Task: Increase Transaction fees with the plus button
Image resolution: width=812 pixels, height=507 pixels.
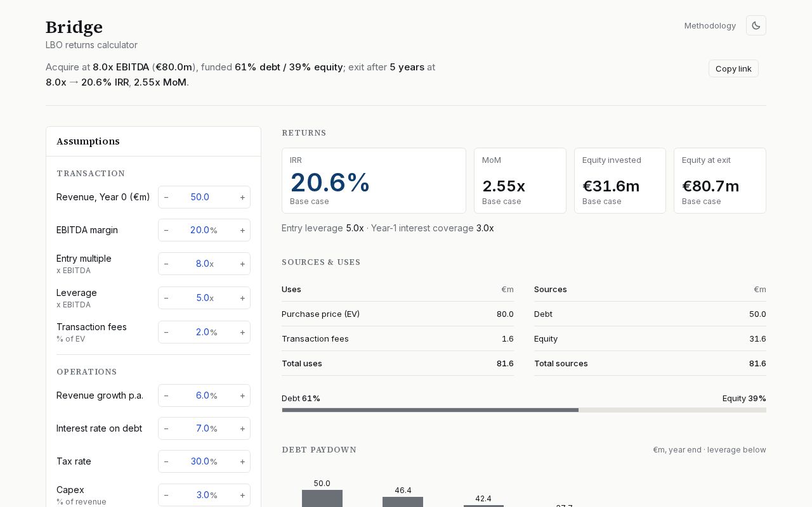Action: point(242,332)
